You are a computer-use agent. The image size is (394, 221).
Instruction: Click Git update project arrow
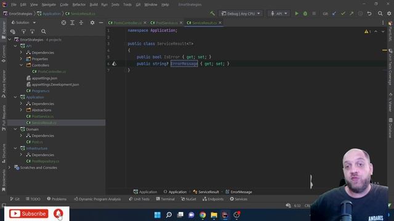pos(334,14)
